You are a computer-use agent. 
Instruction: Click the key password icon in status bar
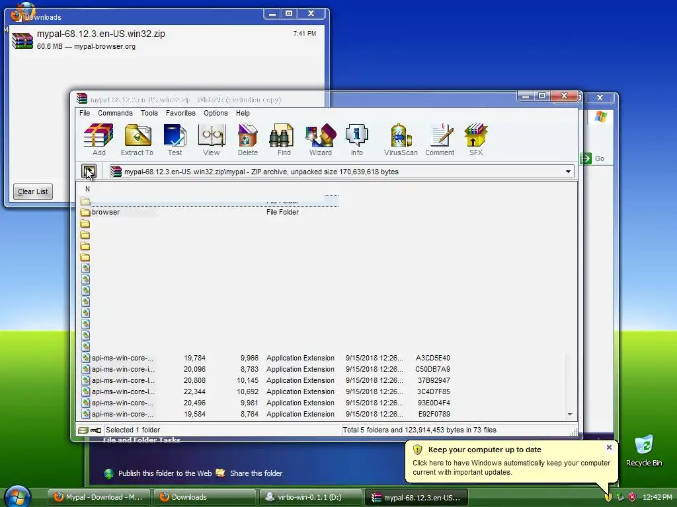[x=96, y=430]
